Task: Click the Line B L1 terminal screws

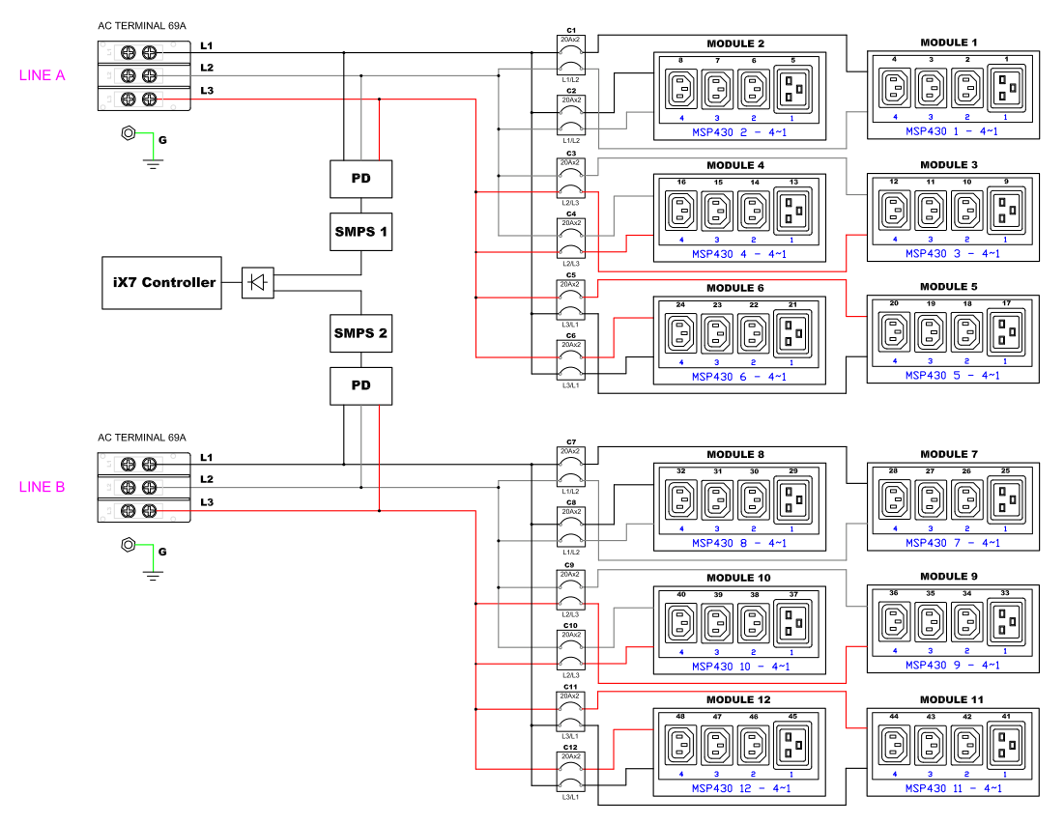Action: [x=138, y=464]
